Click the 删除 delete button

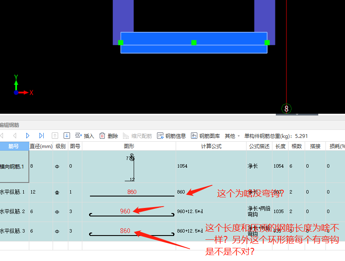[109, 136]
